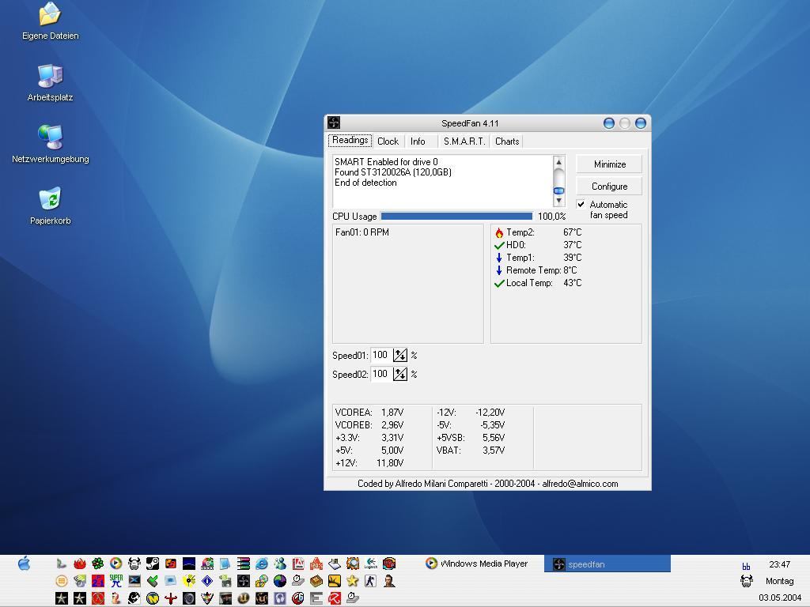The height and width of the screenshot is (607, 810).
Task: Click the Steam icon in quick launch
Action: (x=152, y=564)
